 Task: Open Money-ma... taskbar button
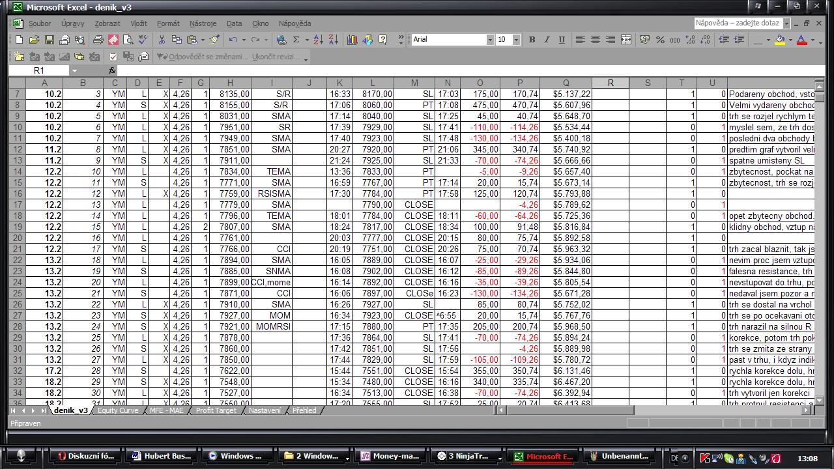coord(390,456)
